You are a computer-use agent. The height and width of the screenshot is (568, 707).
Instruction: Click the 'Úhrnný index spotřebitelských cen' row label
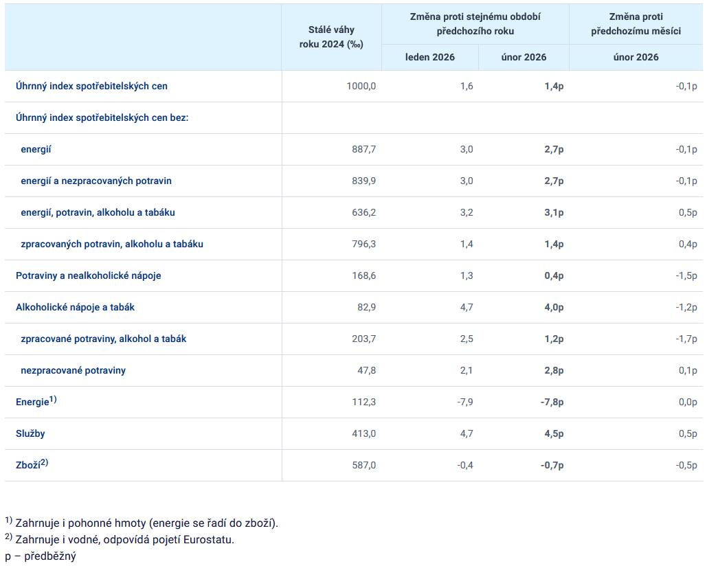pyautogui.click(x=91, y=87)
